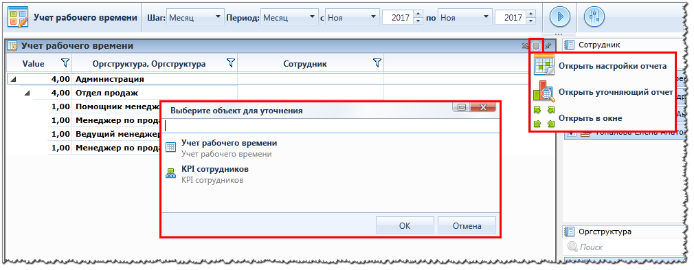The width and height of the screenshot is (694, 270).
Task: Click the green arrows icon of Открыть в окне
Action: coord(544,117)
